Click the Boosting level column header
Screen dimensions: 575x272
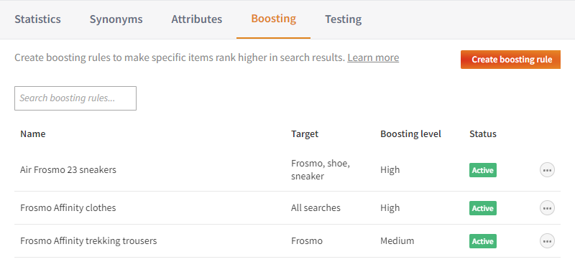(410, 134)
